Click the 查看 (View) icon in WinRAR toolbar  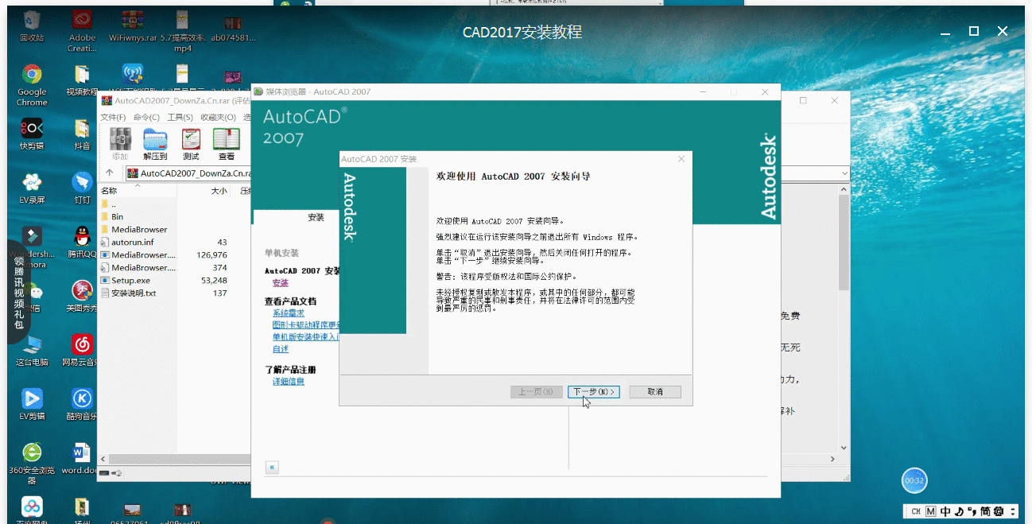tap(226, 145)
